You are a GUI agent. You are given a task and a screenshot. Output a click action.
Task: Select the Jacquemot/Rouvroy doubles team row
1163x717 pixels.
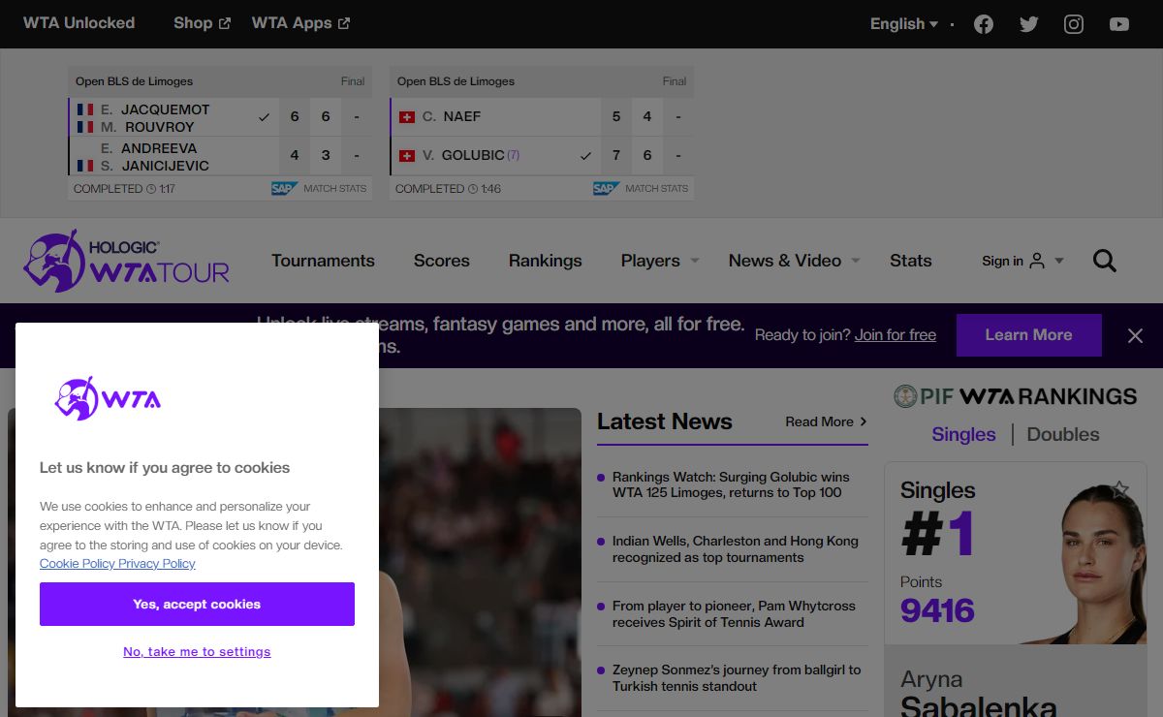tap(174, 117)
